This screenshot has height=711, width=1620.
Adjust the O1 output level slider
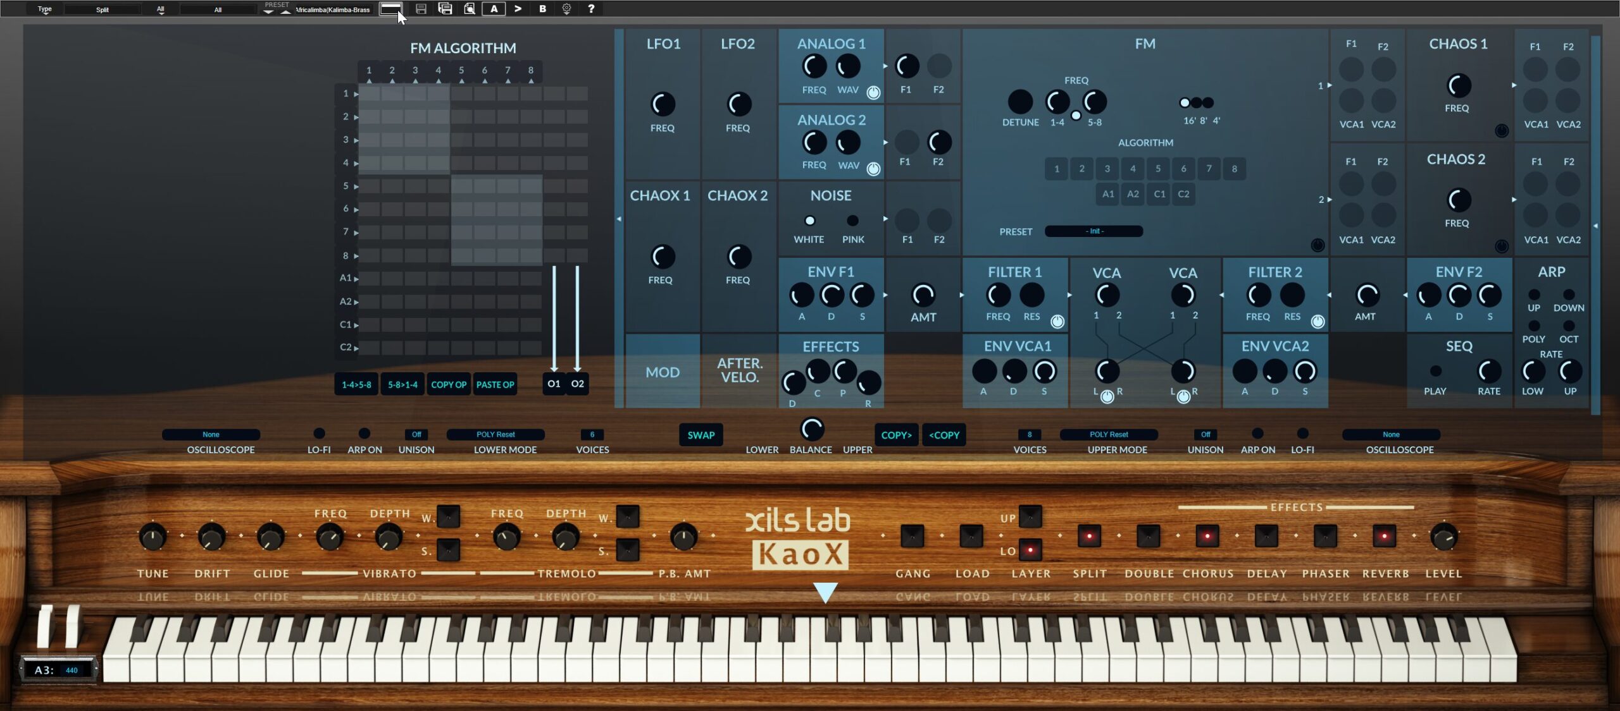pyautogui.click(x=554, y=319)
